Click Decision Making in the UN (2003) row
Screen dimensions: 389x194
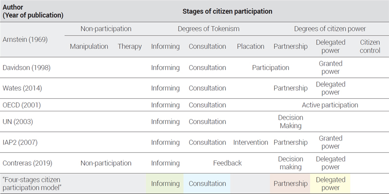click(x=290, y=122)
